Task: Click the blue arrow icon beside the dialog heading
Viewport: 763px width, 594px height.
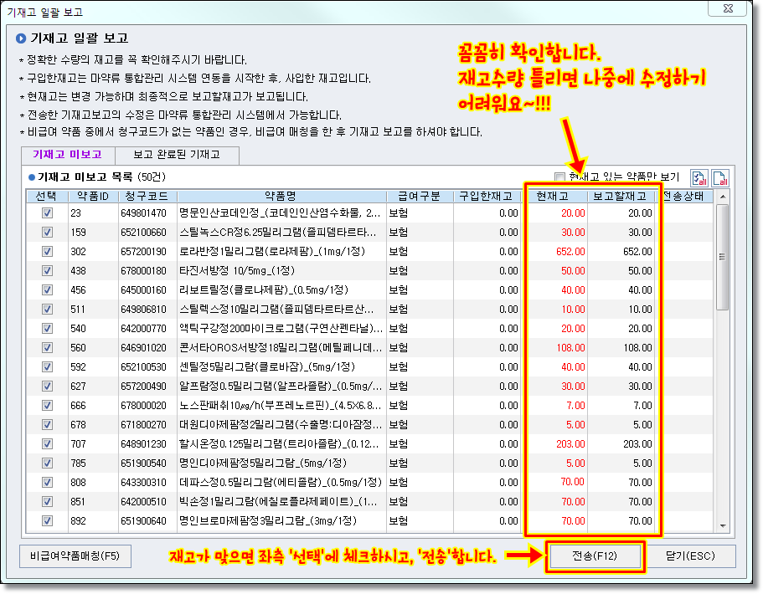Action: [x=21, y=38]
